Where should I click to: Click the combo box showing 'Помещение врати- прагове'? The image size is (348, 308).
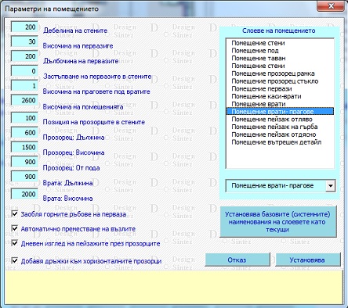281,186
